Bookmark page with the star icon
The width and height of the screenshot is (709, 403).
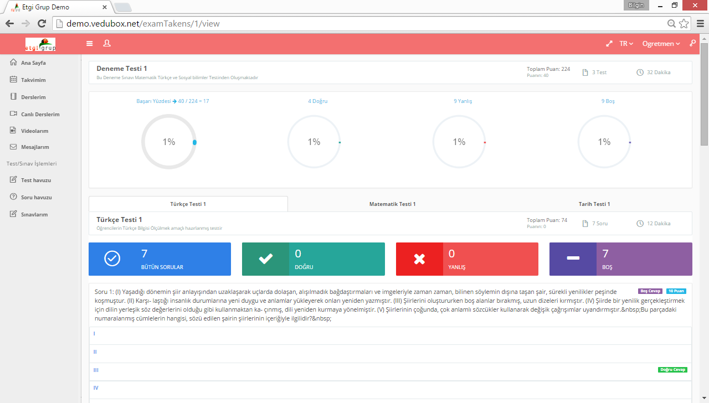coord(684,23)
